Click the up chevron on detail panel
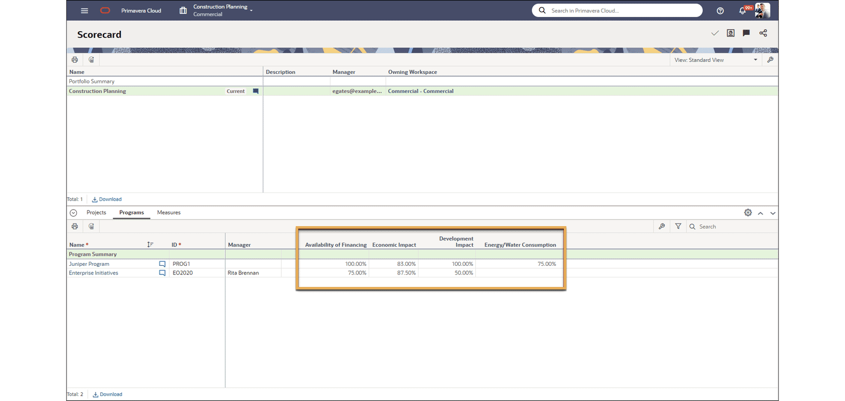Screen dimensions: 845x401 (x=760, y=213)
